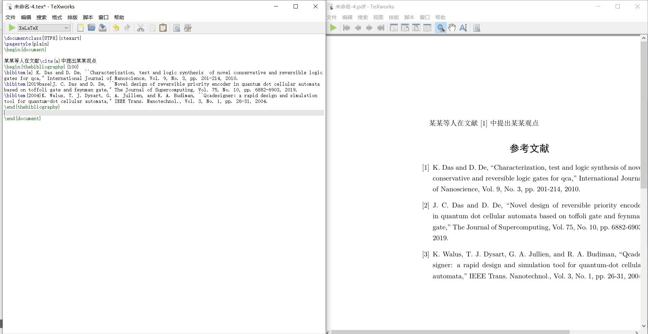Place cursor on the \documentclass[UTF8]{ctexart} line

click(x=43, y=38)
